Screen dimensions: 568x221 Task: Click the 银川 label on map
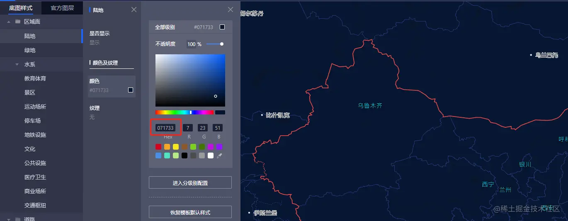(525, 164)
